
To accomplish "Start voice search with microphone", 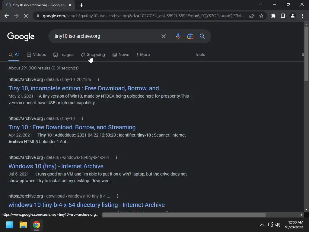I will coord(178,36).
